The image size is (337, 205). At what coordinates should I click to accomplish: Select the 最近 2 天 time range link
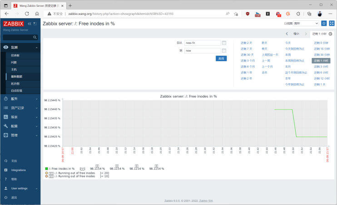point(246,43)
